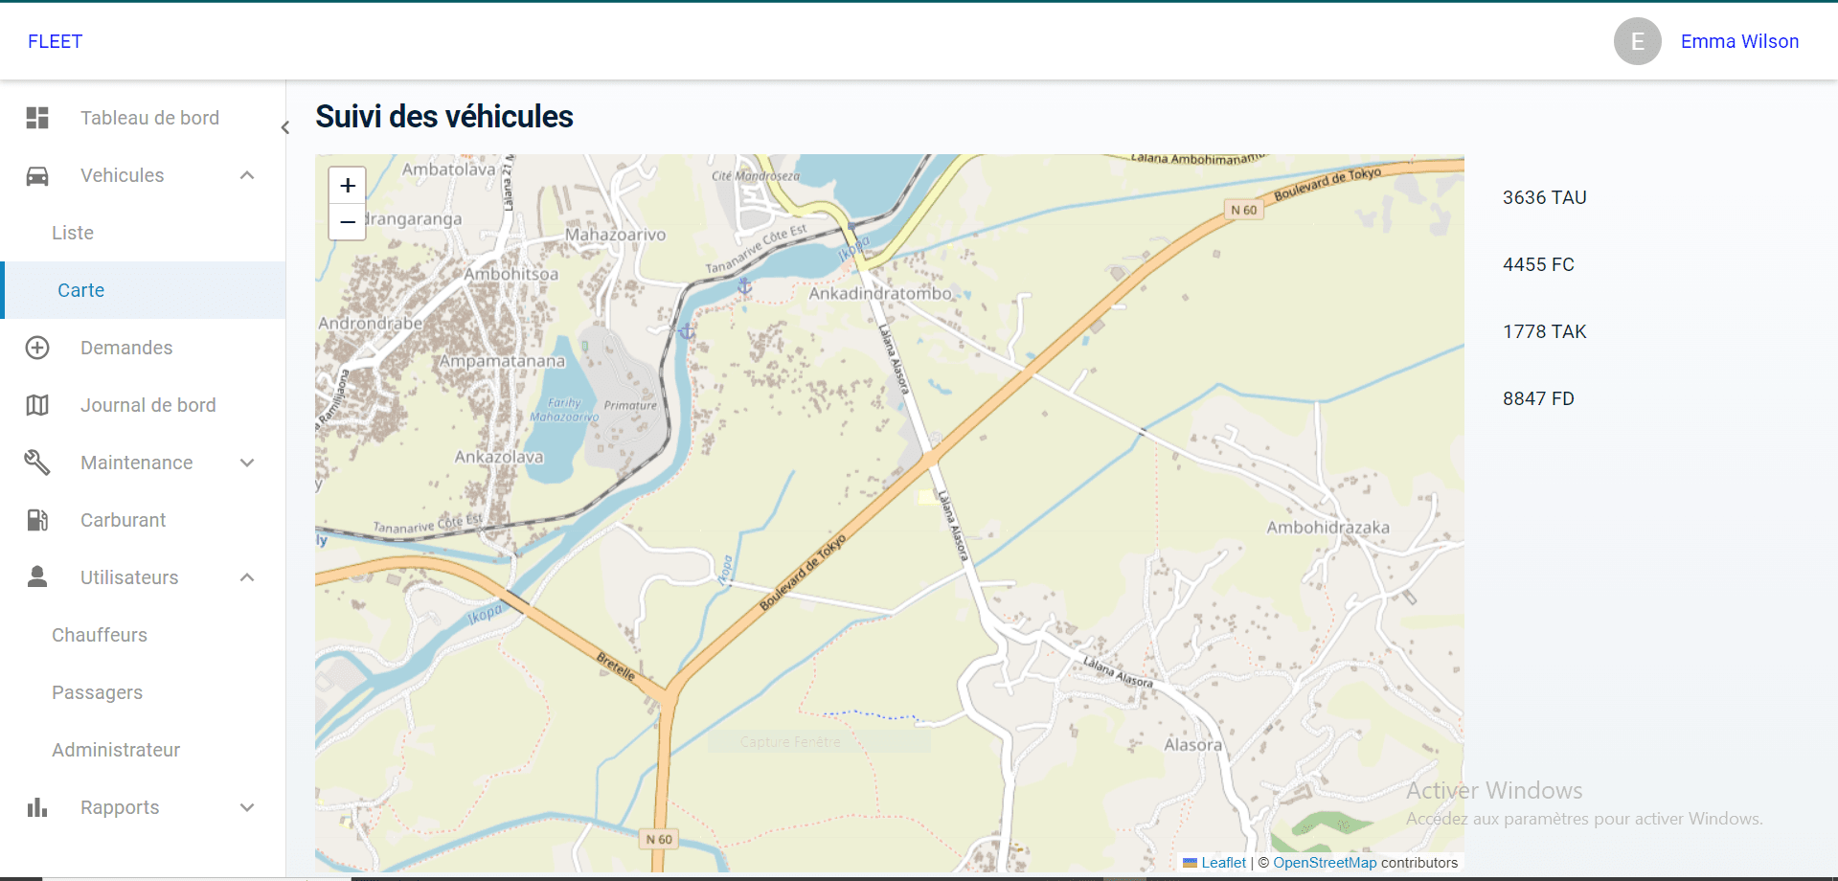1838x881 pixels.
Task: Click the Journal de bord map icon
Action: point(37,405)
